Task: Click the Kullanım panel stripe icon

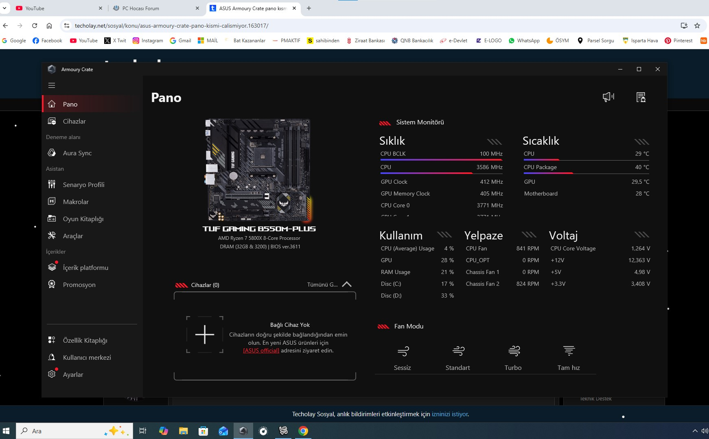Action: click(444, 235)
